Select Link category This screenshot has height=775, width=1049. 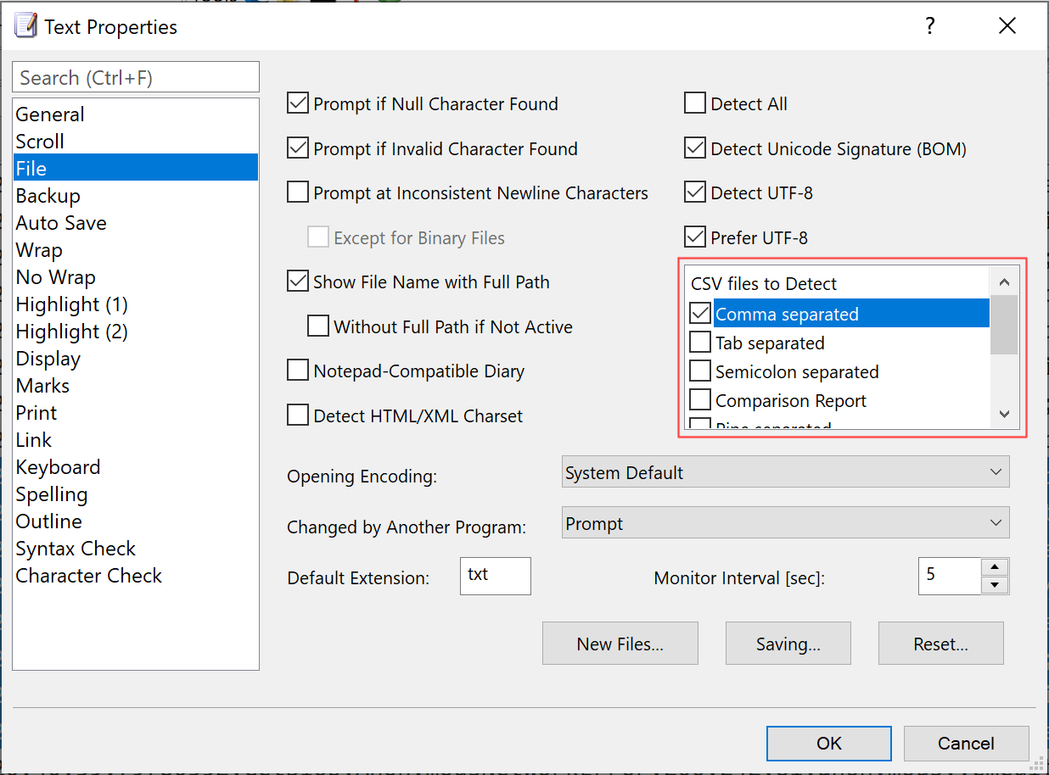136,440
